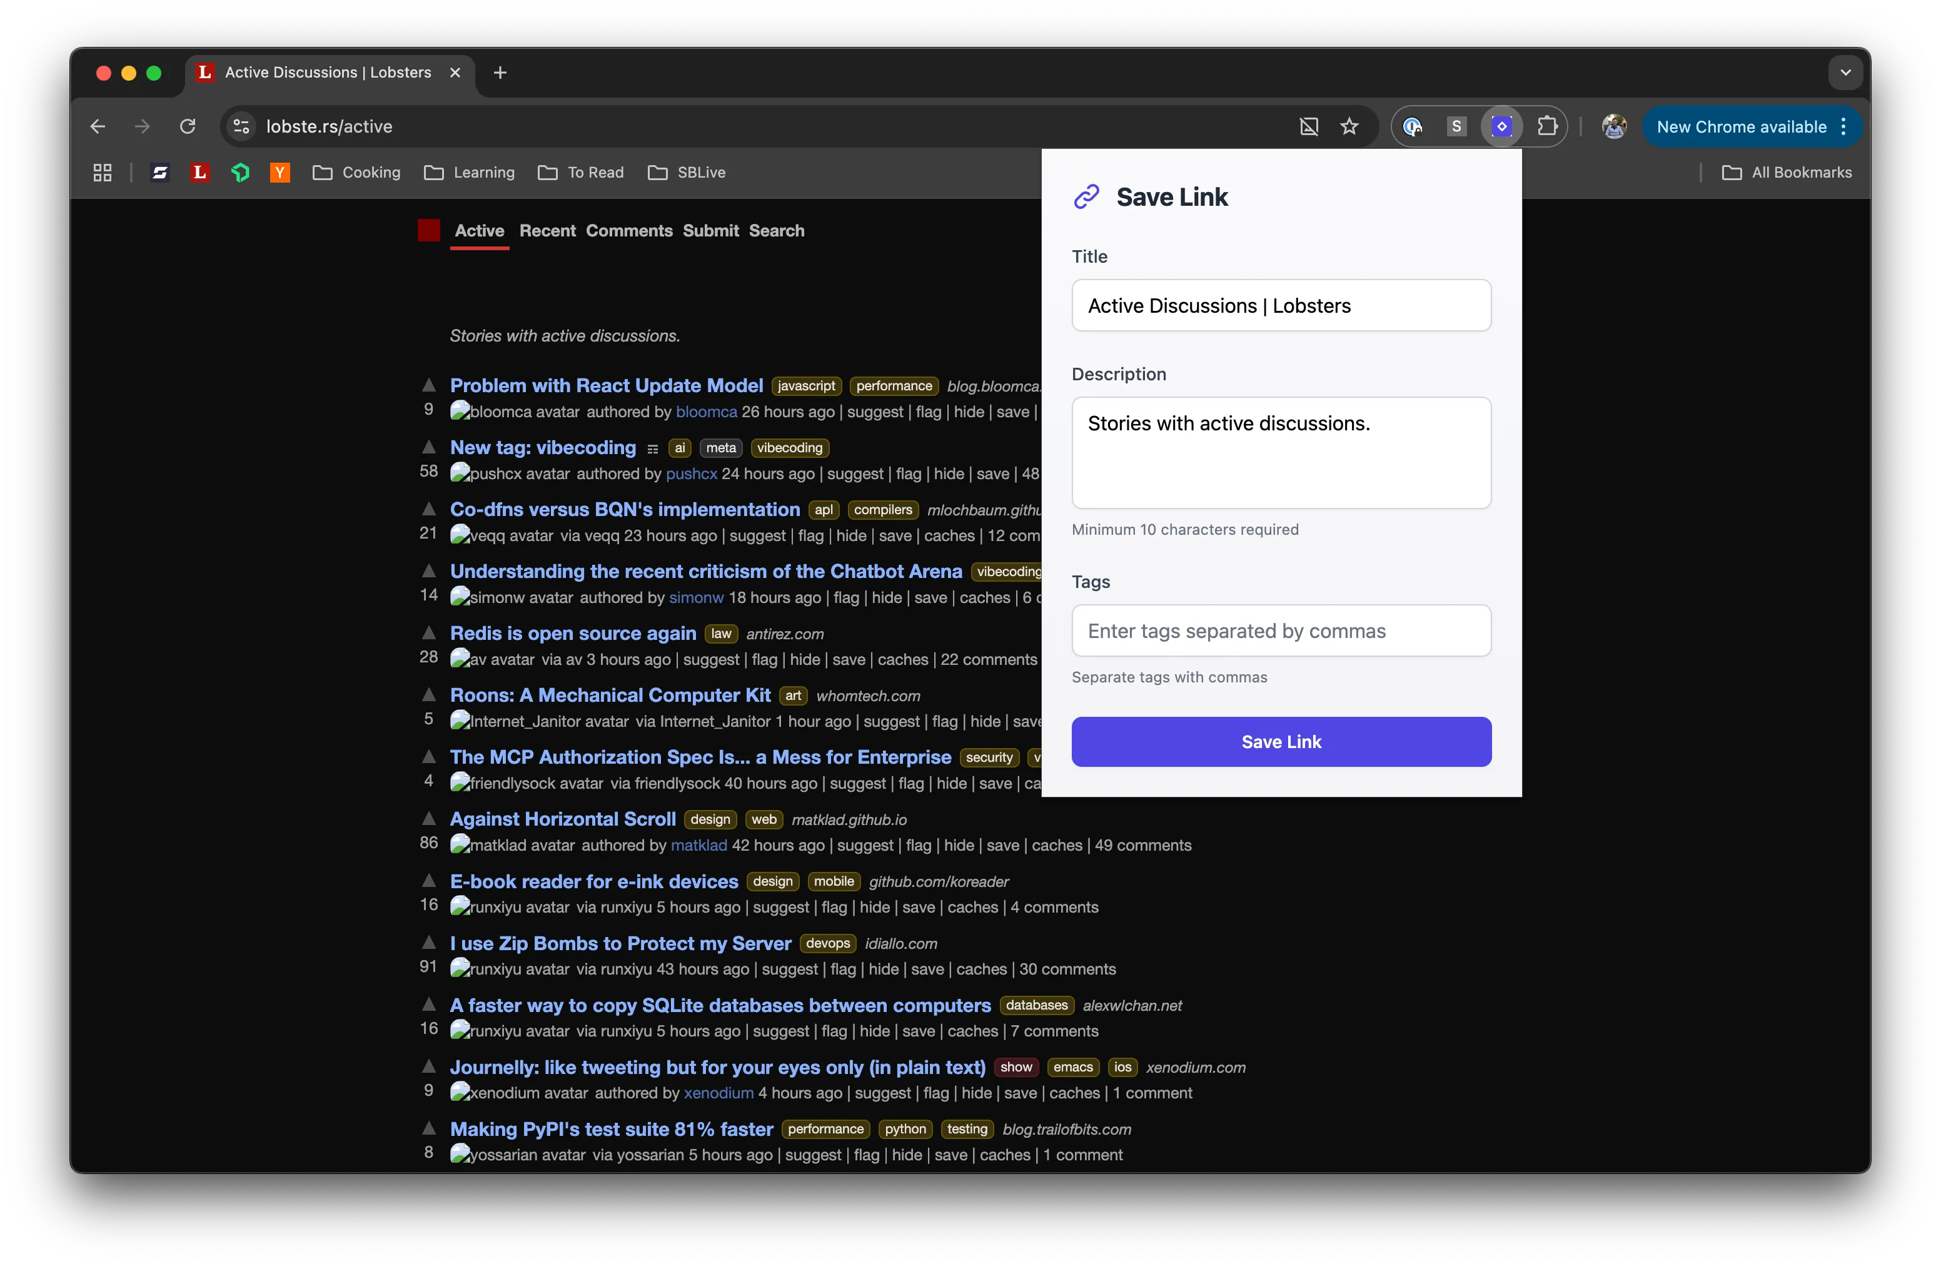Bookmark this page with the star icon
The width and height of the screenshot is (1941, 1266).
[x=1349, y=126]
